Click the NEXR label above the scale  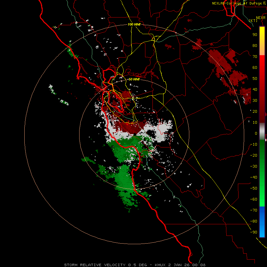pyautogui.click(x=260, y=18)
